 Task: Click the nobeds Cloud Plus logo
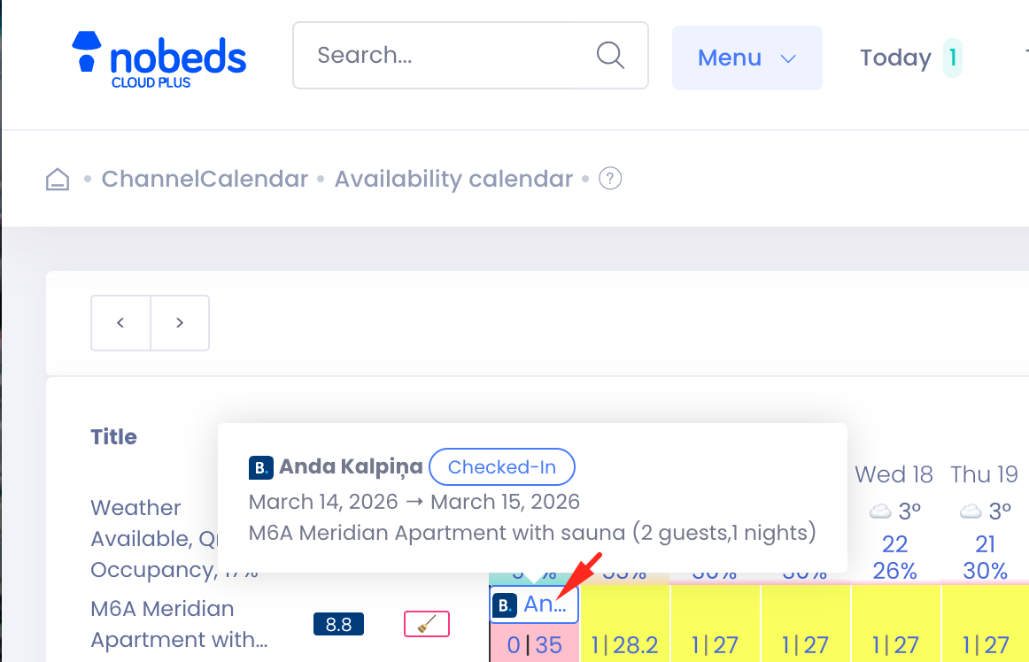159,59
